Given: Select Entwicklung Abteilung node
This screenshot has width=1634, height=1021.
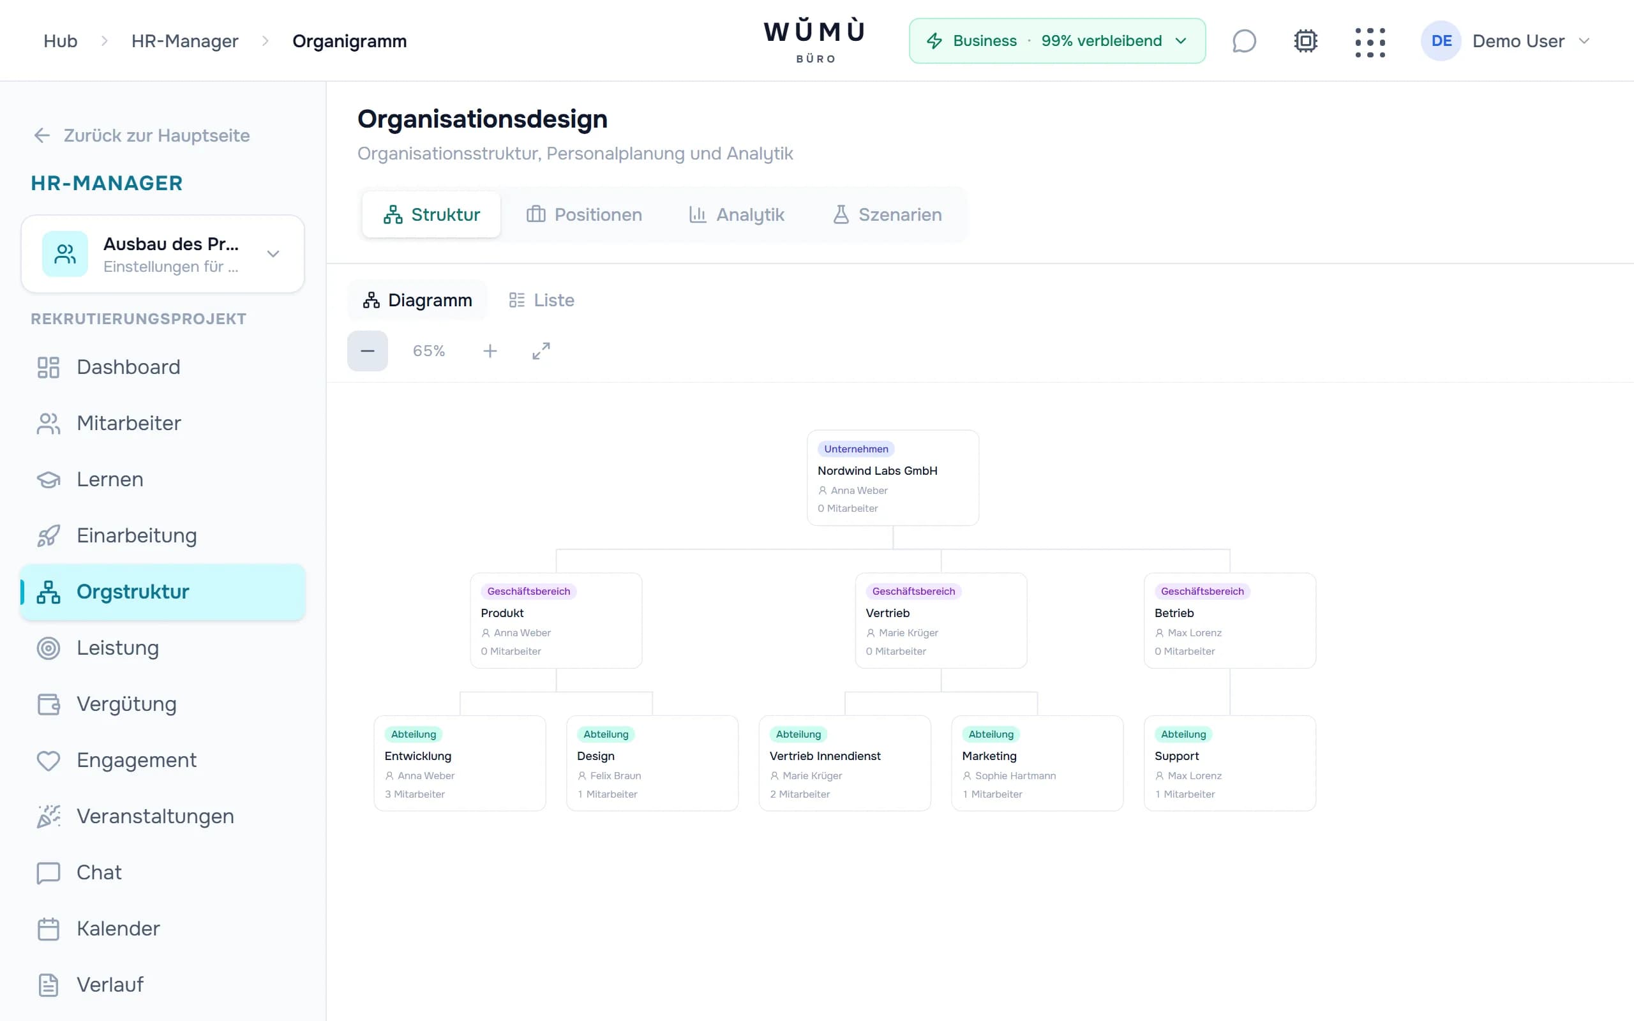Looking at the screenshot, I should tap(460, 764).
